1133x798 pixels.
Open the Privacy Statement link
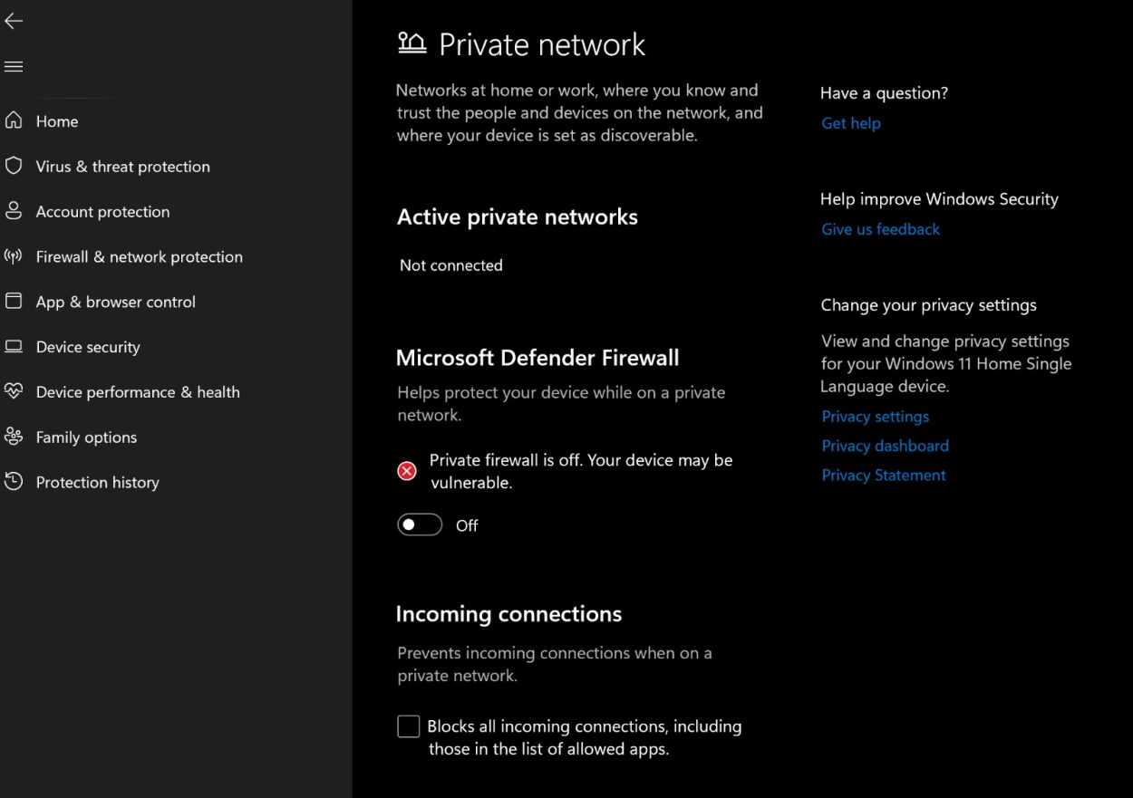(883, 476)
